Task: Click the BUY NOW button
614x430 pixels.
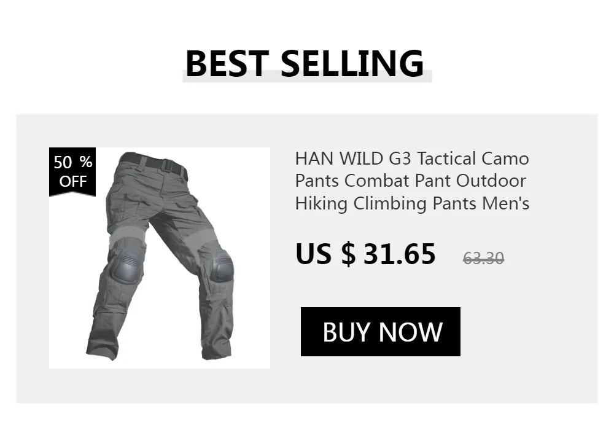Action: tap(380, 332)
